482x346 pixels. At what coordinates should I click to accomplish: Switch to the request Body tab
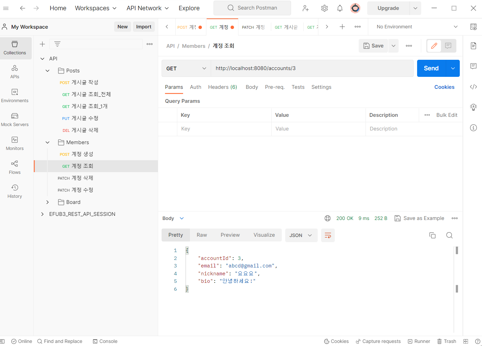pyautogui.click(x=252, y=87)
